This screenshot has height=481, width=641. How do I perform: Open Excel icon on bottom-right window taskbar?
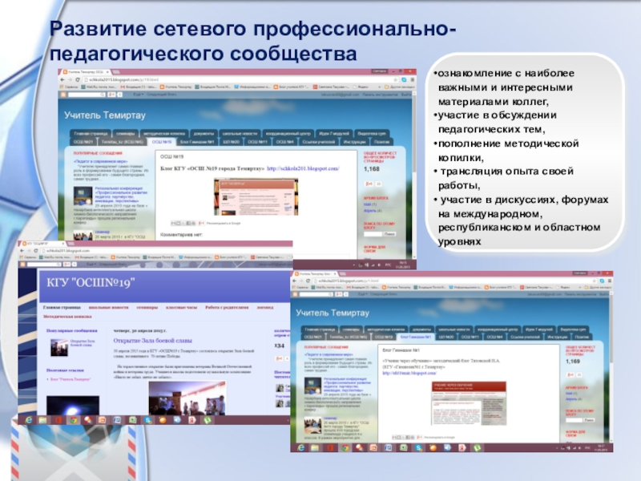tap(403, 448)
